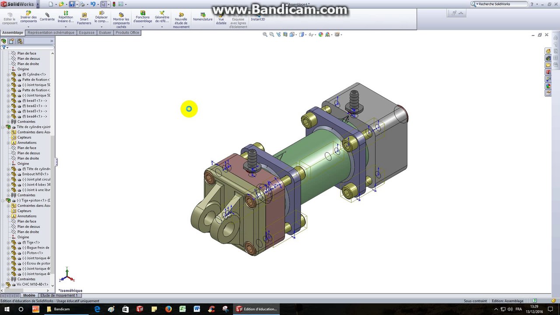Click the Previous view icon
Viewport: 560px width, 315px height.
point(279,35)
